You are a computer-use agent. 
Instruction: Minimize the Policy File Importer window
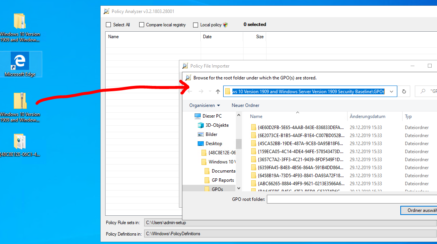[413, 66]
